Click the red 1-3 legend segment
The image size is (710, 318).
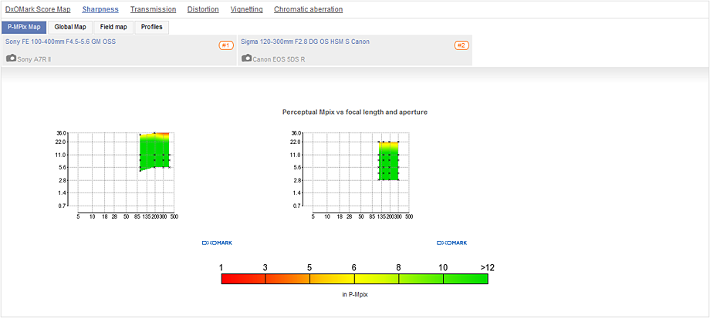[243, 279]
